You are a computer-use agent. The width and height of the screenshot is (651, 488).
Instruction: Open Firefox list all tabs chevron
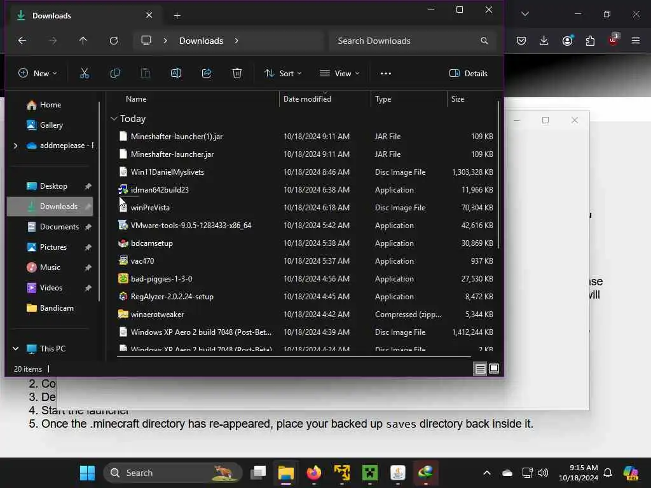(525, 14)
